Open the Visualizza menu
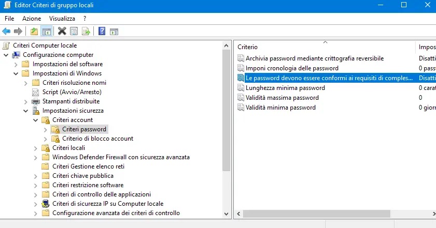 (62, 18)
